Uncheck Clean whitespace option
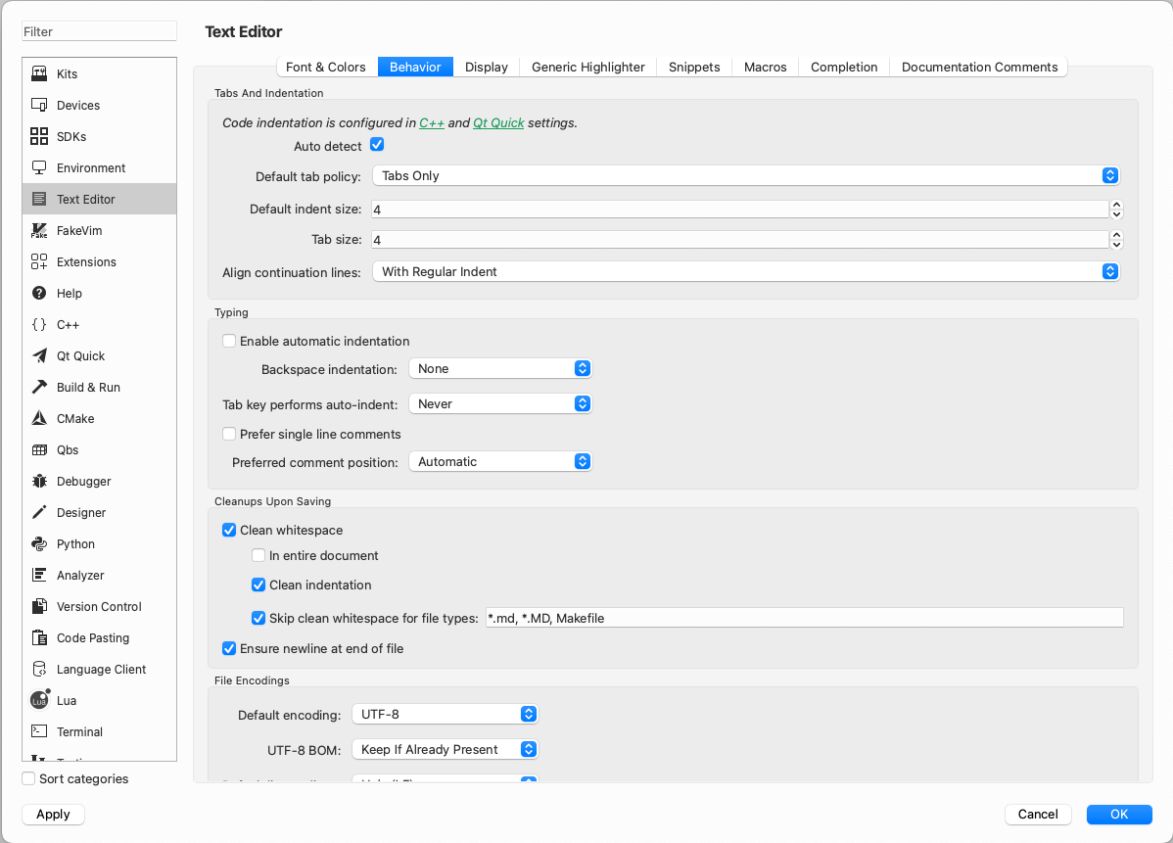The height and width of the screenshot is (843, 1173). click(229, 531)
